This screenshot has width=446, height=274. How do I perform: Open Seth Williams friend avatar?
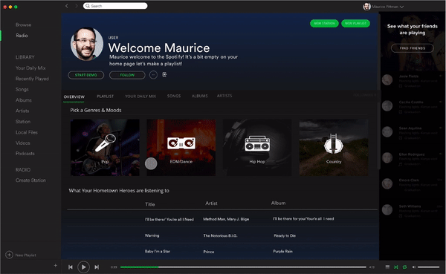387,209
